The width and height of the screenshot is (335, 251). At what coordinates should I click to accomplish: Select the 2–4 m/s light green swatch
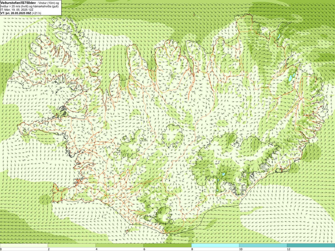coord(72,246)
